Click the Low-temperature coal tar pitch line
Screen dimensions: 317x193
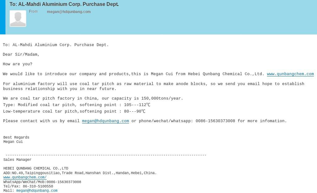(74, 111)
